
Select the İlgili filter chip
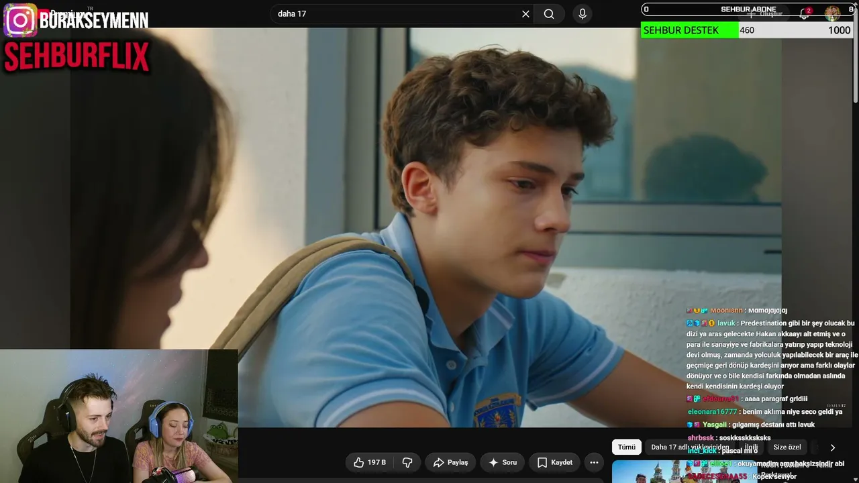[x=751, y=447]
